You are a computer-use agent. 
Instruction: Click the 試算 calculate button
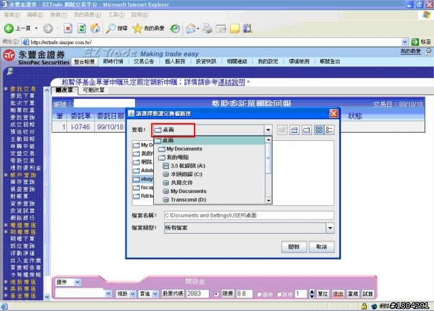(x=368, y=294)
